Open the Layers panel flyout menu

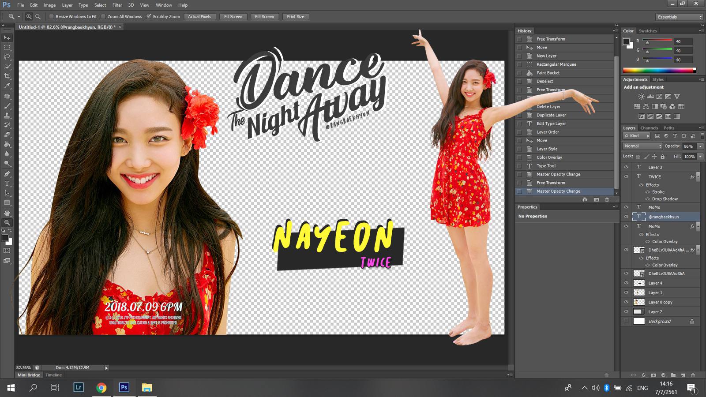click(x=702, y=128)
